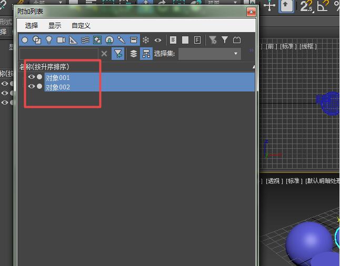Toggle Display Bones filter icon

point(121,40)
